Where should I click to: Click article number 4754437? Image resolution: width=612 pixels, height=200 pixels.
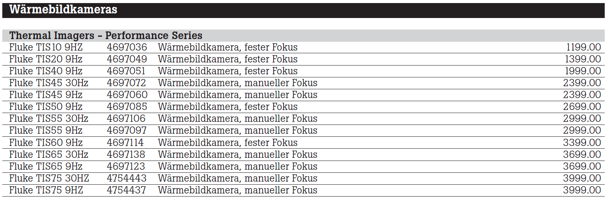coord(126,190)
